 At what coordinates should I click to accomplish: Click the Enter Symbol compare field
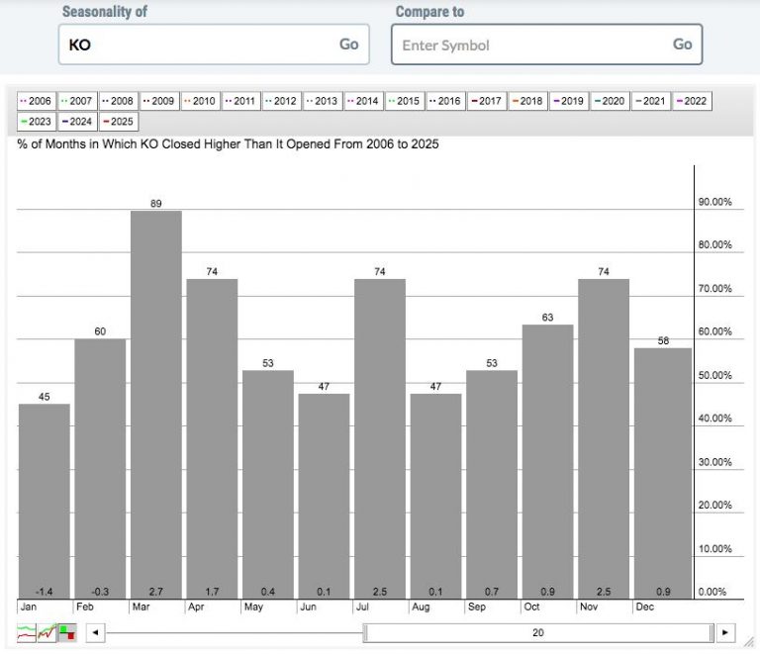coord(546,45)
